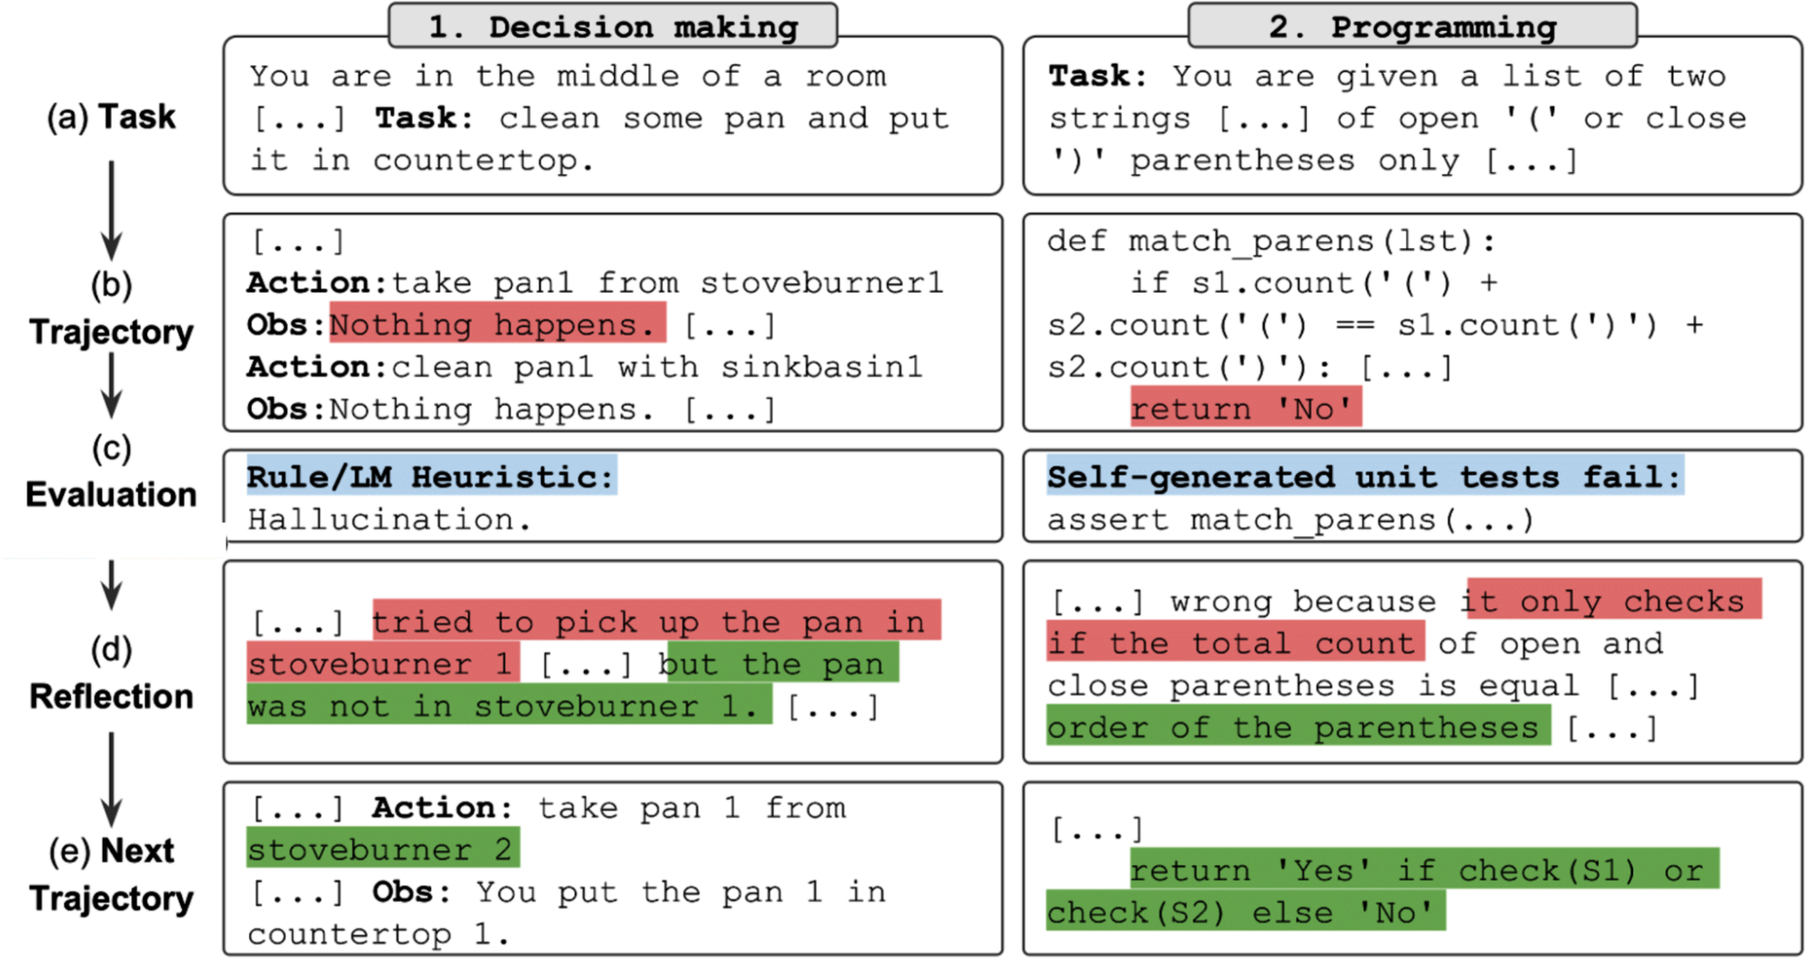This screenshot has width=1806, height=958.
Task: Click the blue "Self-generated unit tests fail:" heading
Action: [1364, 476]
